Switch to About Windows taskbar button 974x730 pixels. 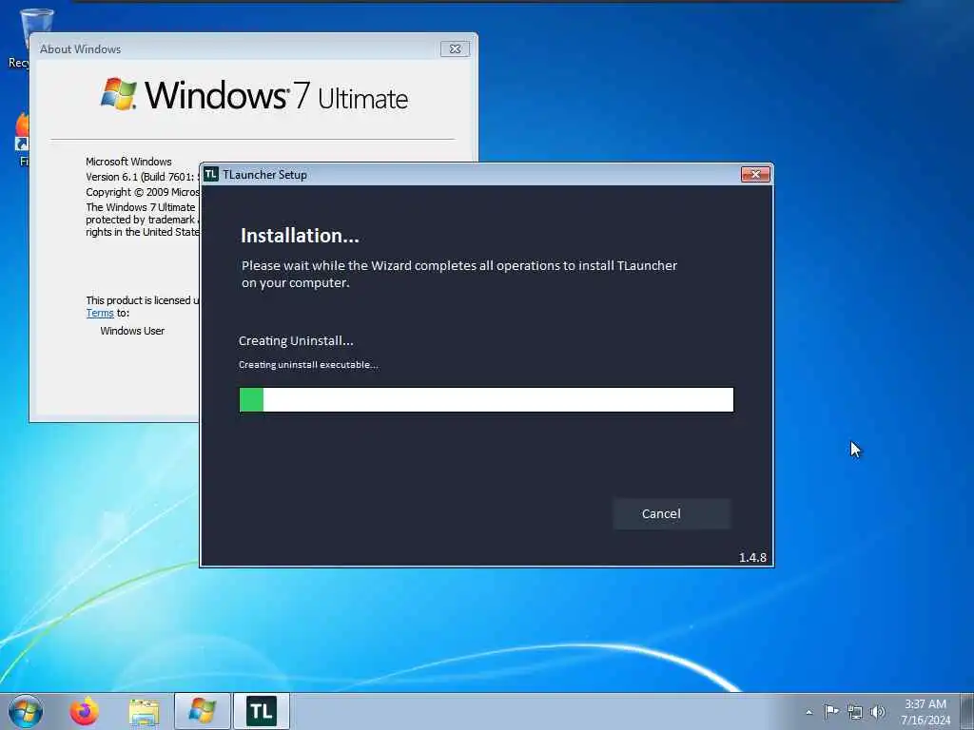203,711
